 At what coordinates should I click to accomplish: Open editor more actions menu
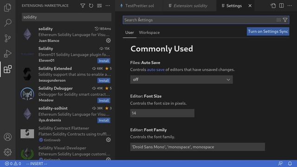[290, 6]
